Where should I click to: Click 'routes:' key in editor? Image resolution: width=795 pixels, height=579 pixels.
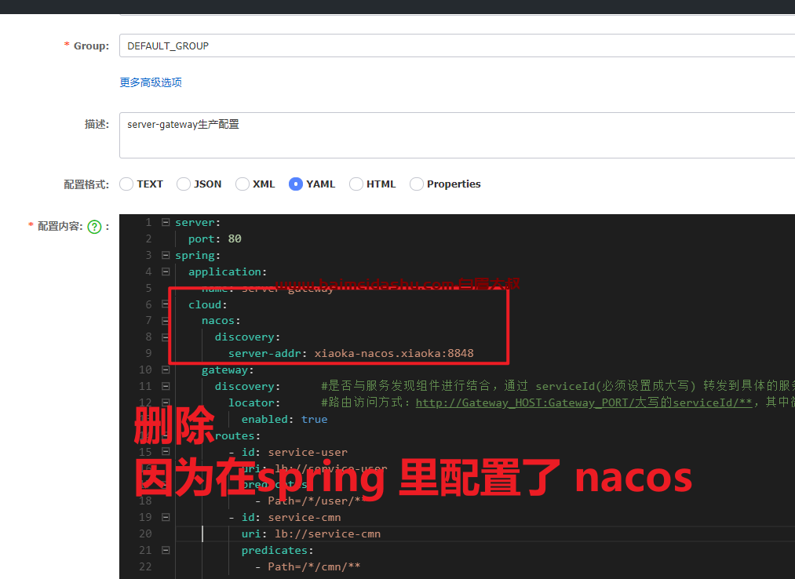point(237,436)
